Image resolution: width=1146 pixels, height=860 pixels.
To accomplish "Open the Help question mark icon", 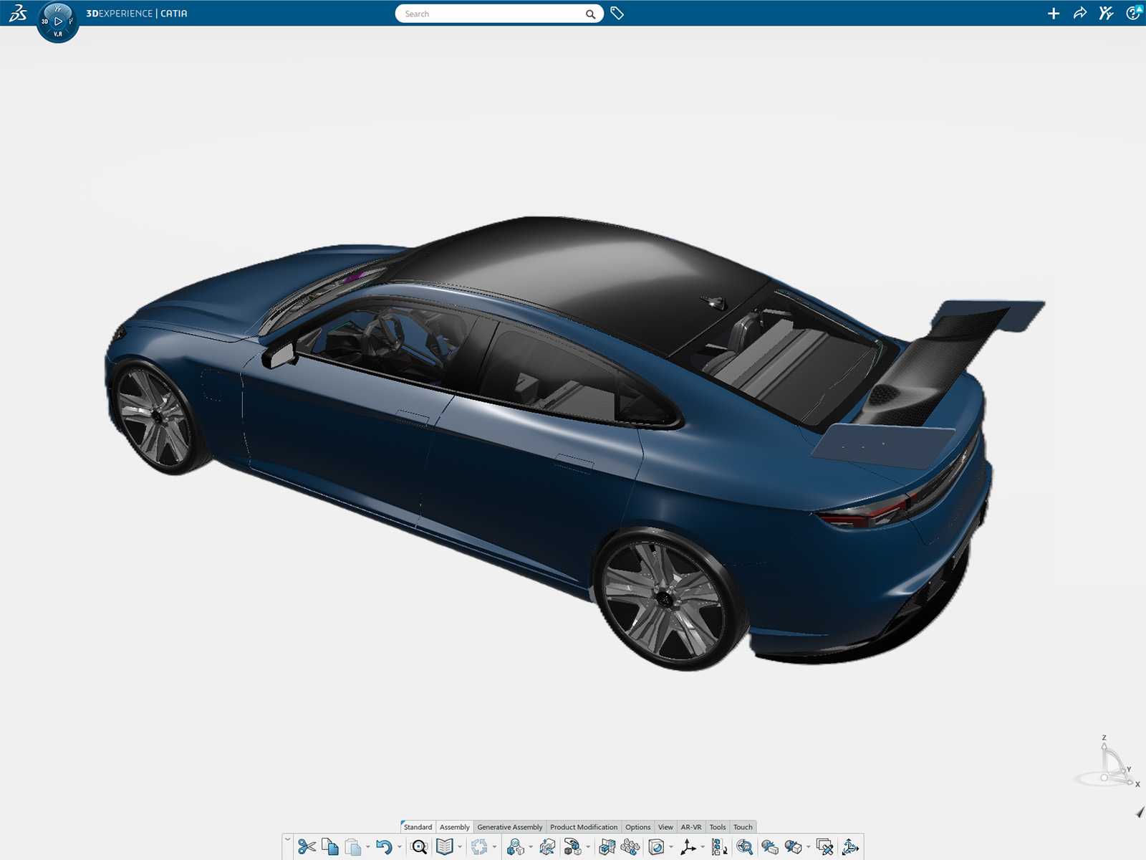I will tap(1133, 14).
